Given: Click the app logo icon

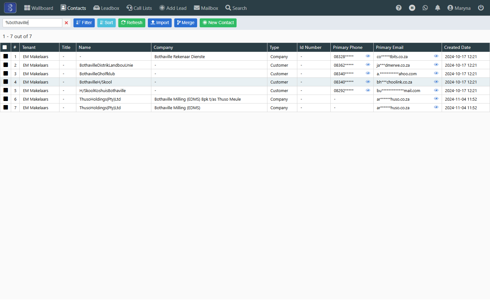Looking at the screenshot, I should pos(10,8).
